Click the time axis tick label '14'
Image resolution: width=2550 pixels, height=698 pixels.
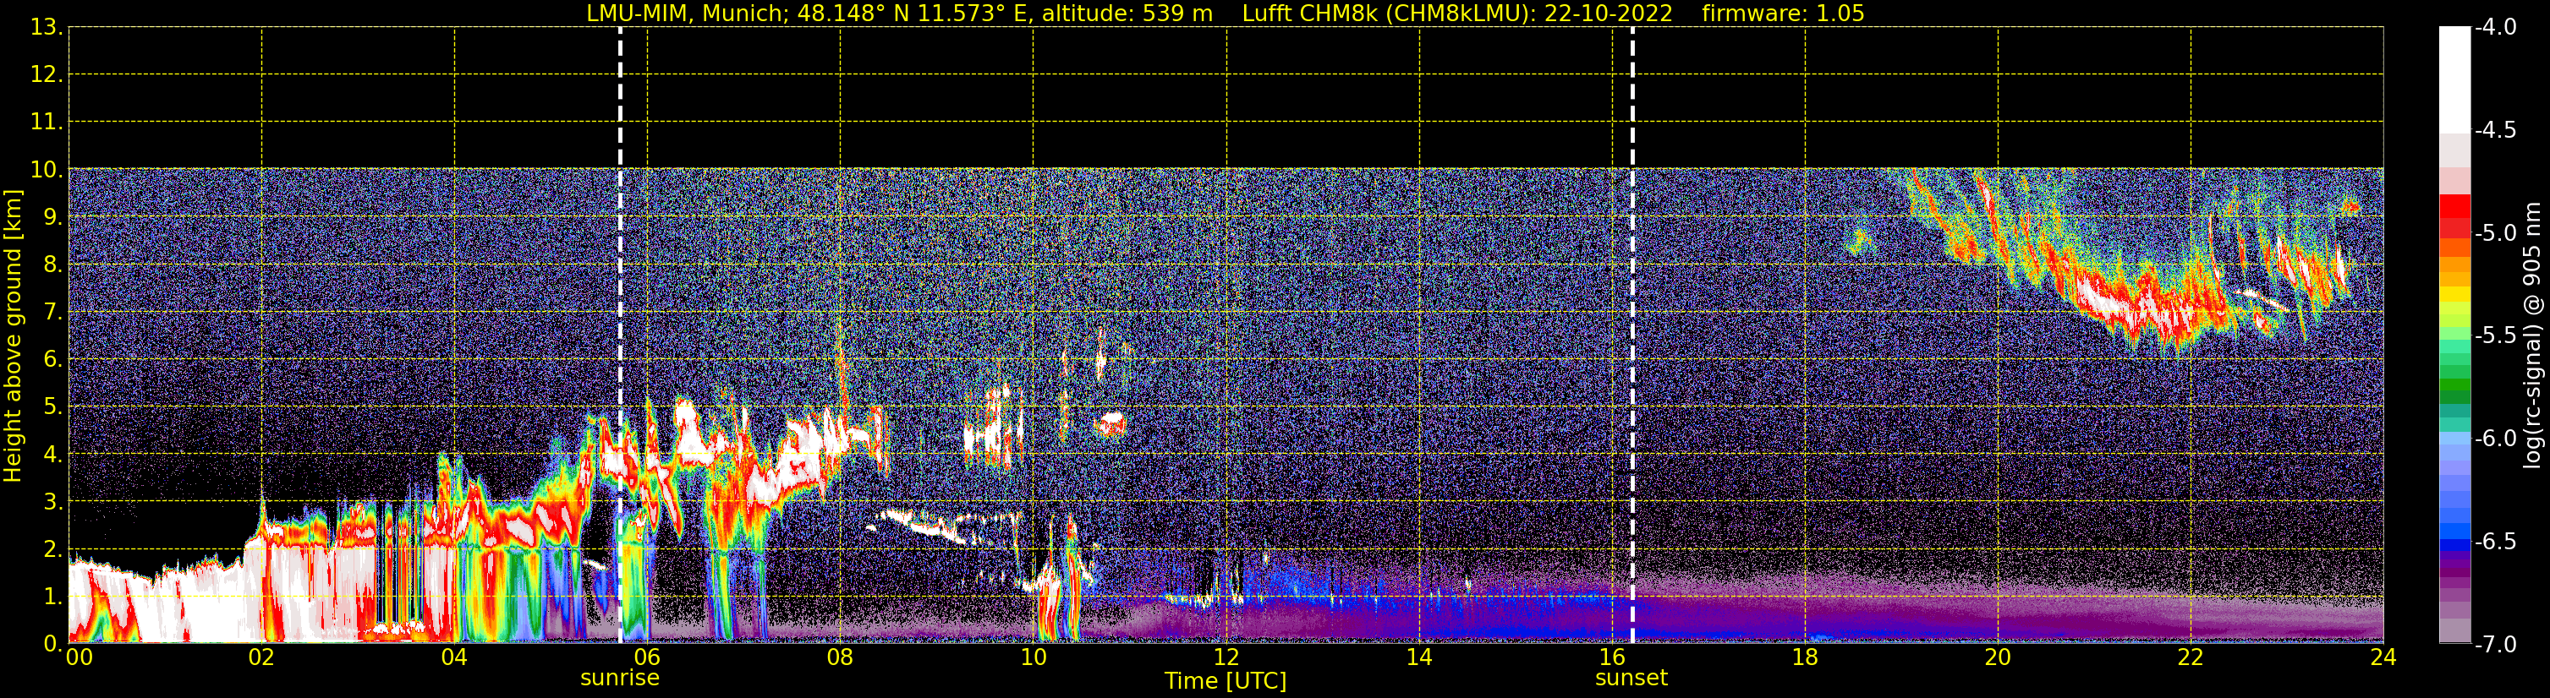[x=1419, y=657]
